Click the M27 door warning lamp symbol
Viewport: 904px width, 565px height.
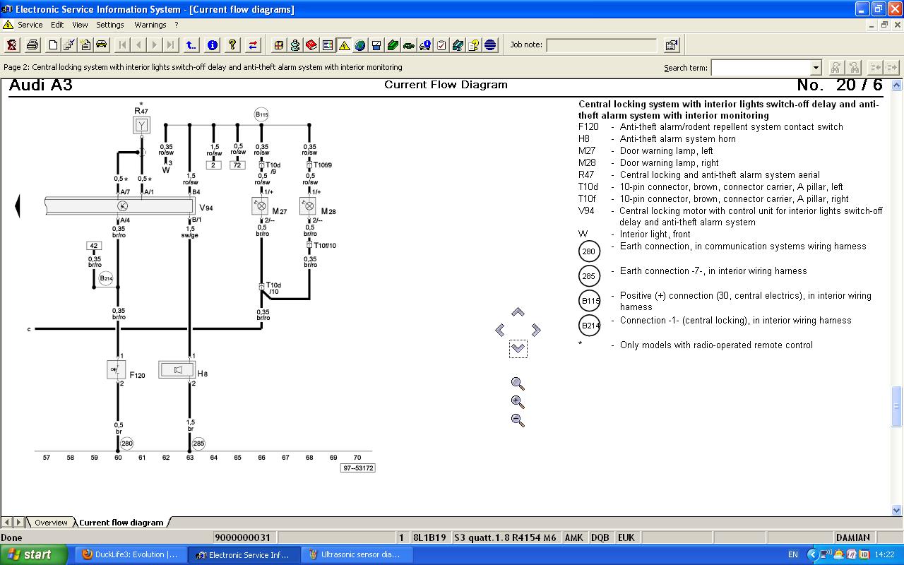[260, 206]
